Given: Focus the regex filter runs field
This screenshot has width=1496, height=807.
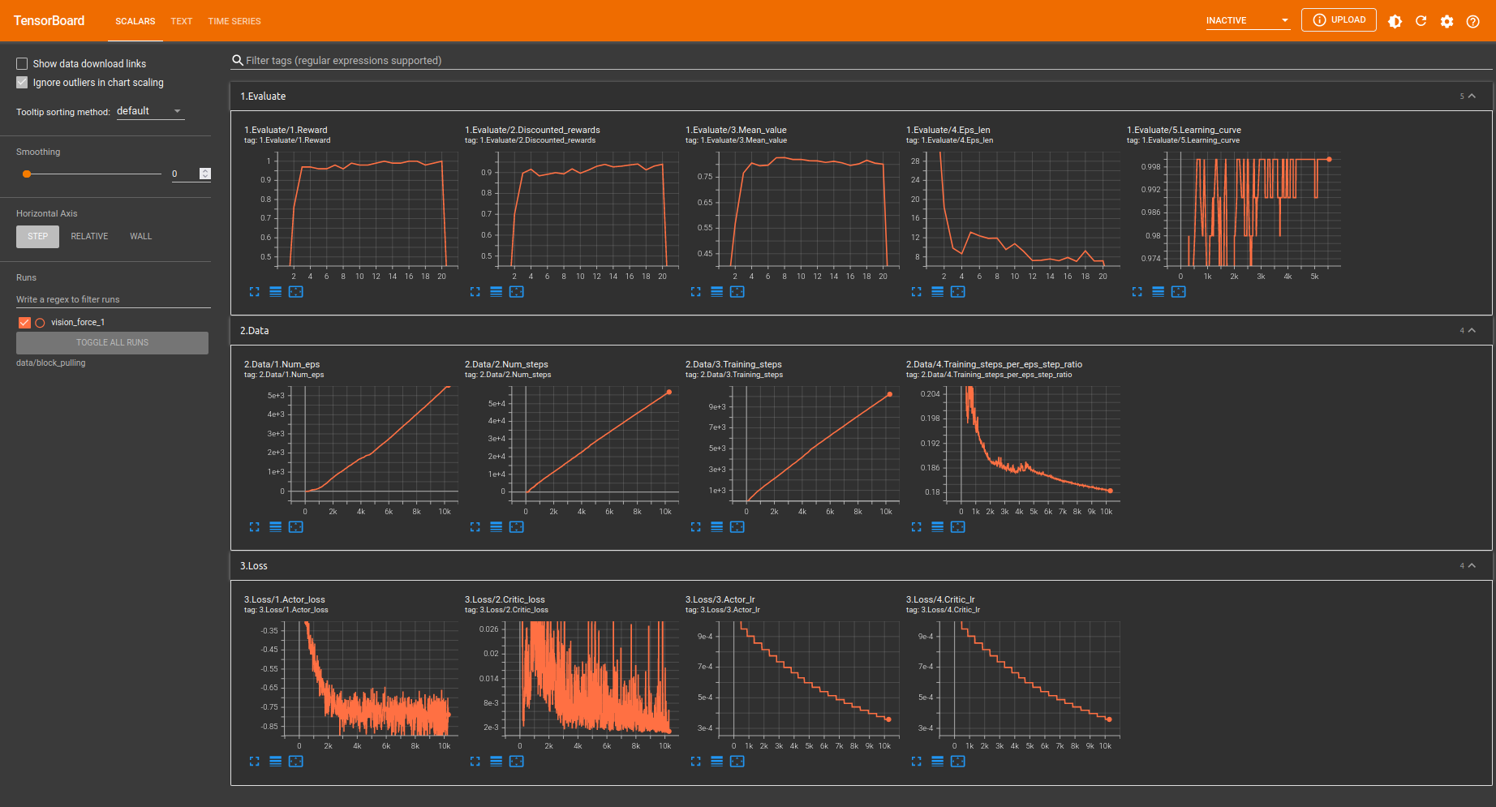Looking at the screenshot, I should coord(114,299).
